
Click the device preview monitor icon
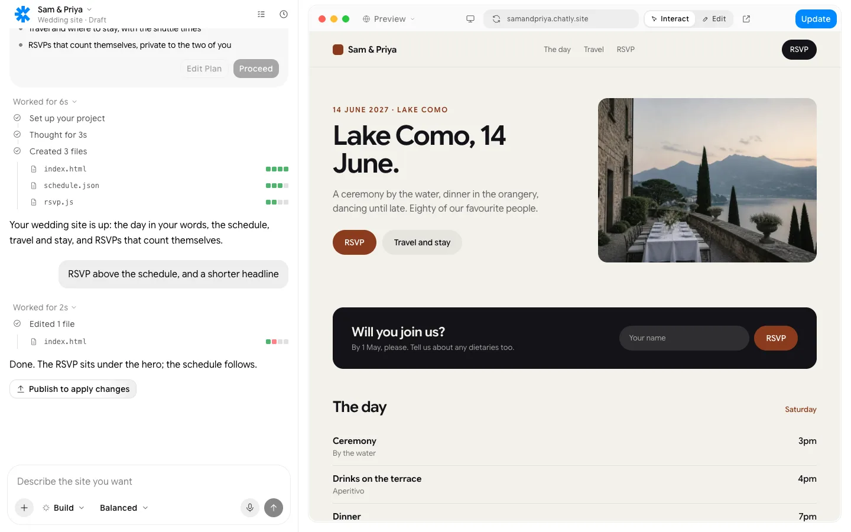[x=470, y=19]
